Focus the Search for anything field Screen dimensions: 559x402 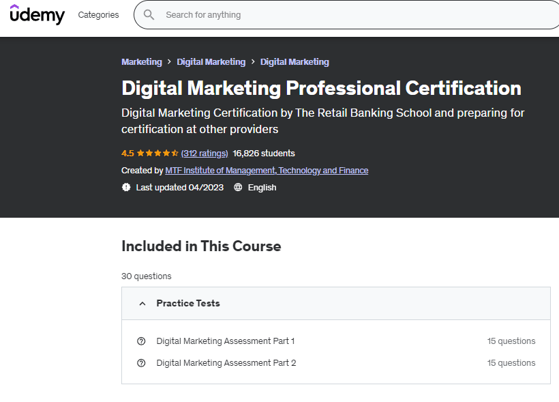pyautogui.click(x=341, y=15)
